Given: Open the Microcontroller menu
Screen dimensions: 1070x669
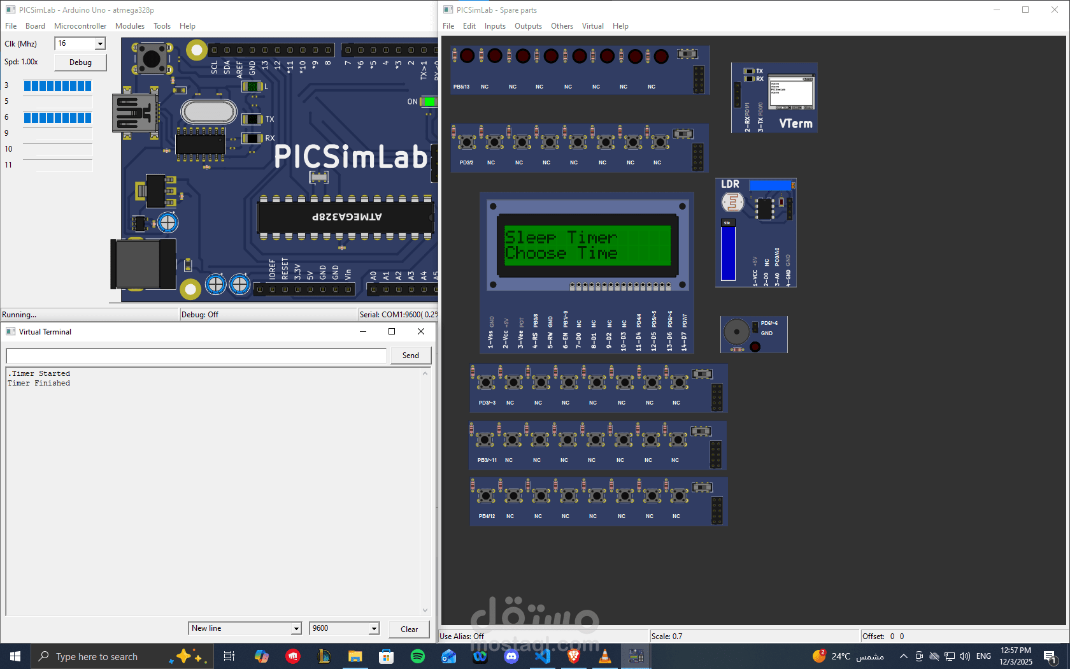Looking at the screenshot, I should (x=80, y=26).
